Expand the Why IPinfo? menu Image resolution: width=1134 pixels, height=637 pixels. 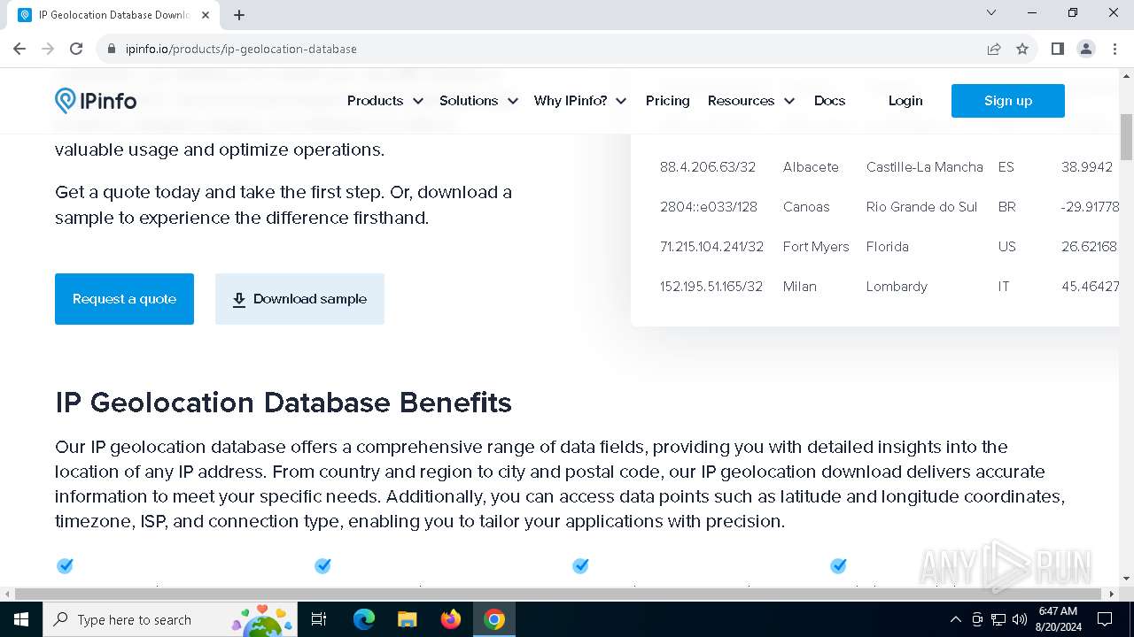[x=580, y=101]
